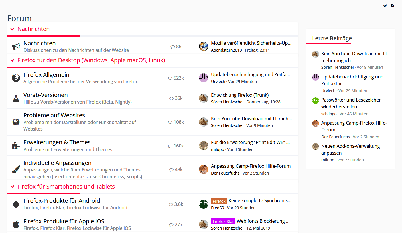Mark all forums as read with the checkmark icon

385,6
